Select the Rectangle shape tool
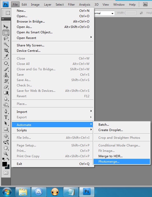Screen dimensions: 152x197 [6, 129]
